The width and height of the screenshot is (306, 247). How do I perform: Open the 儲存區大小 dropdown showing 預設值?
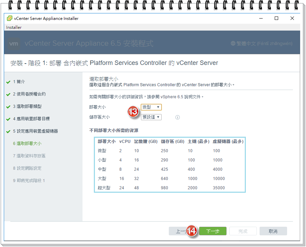click(x=151, y=117)
